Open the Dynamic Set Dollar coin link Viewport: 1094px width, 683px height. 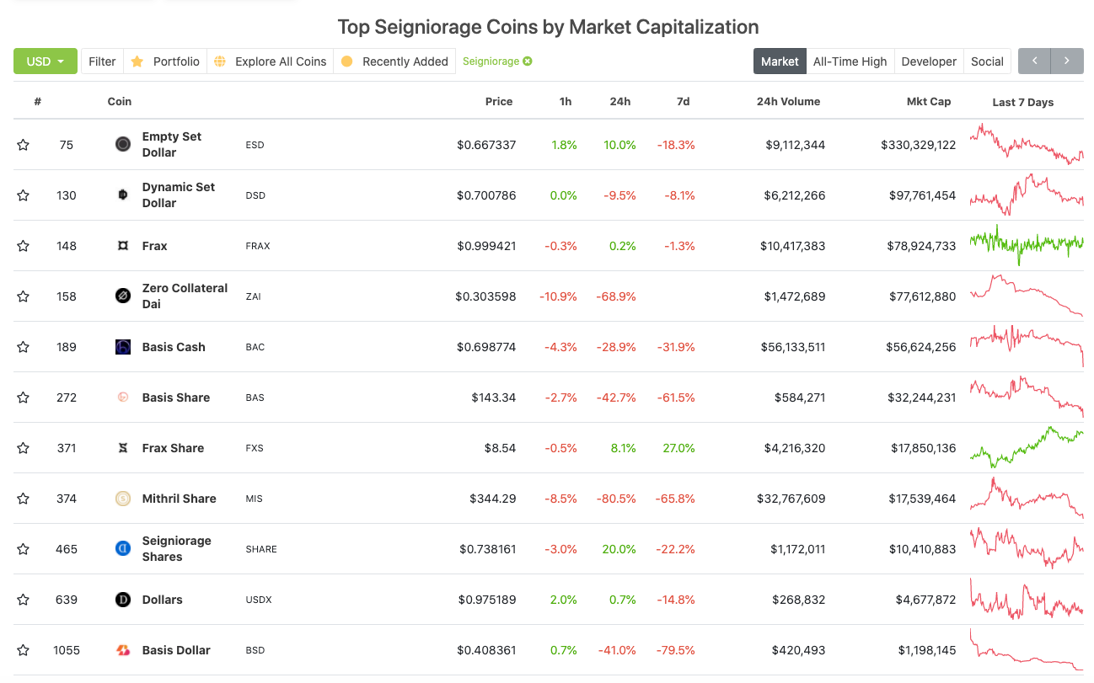[x=179, y=195]
